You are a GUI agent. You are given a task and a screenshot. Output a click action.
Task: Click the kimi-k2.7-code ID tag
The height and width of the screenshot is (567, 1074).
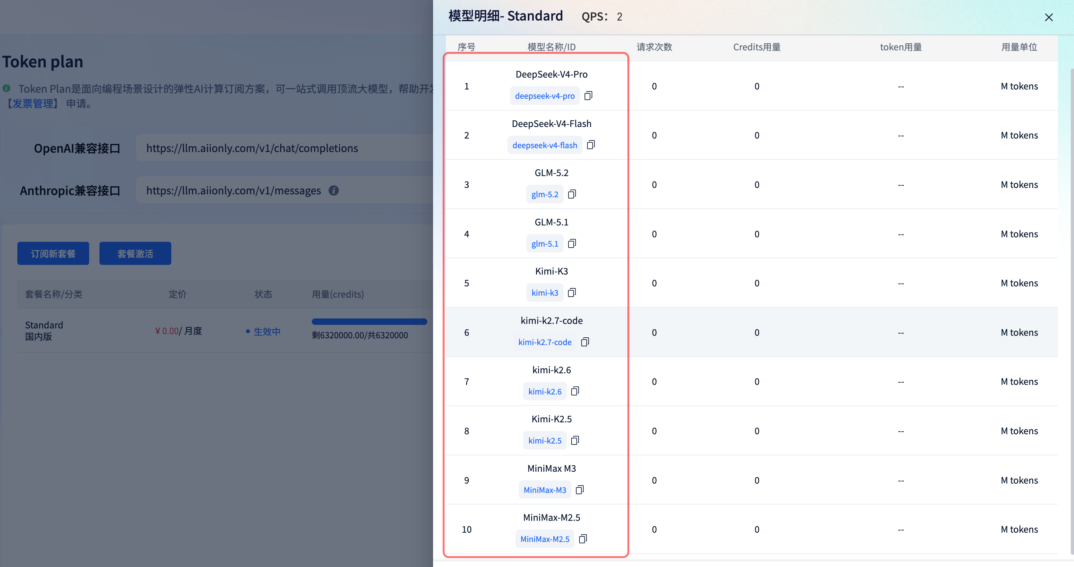[x=544, y=342]
